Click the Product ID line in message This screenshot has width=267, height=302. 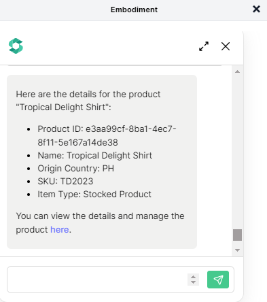click(107, 135)
